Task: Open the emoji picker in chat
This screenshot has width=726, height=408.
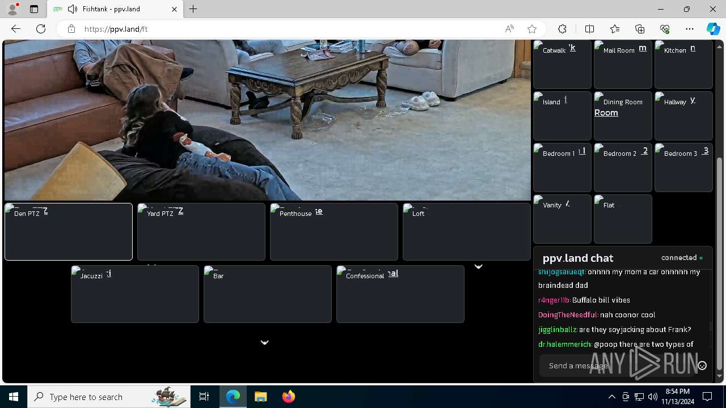Action: point(702,365)
